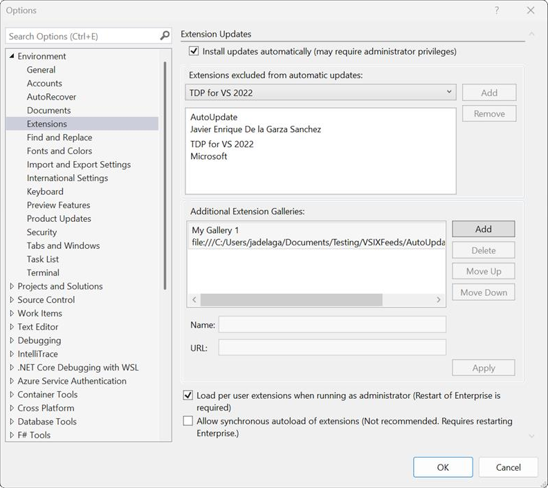Click Cancel to dismiss dialog
548x488 pixels.
click(508, 467)
